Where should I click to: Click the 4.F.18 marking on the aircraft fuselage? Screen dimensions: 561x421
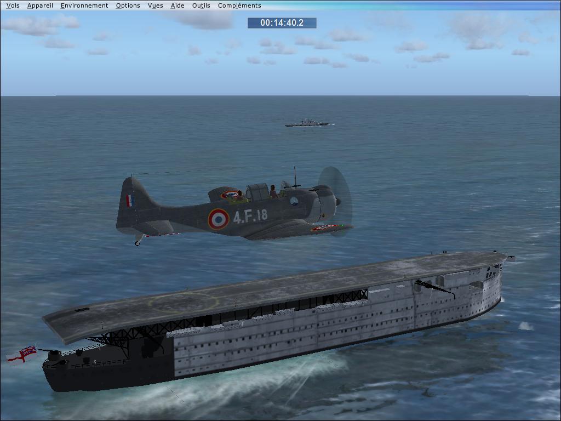tap(250, 216)
